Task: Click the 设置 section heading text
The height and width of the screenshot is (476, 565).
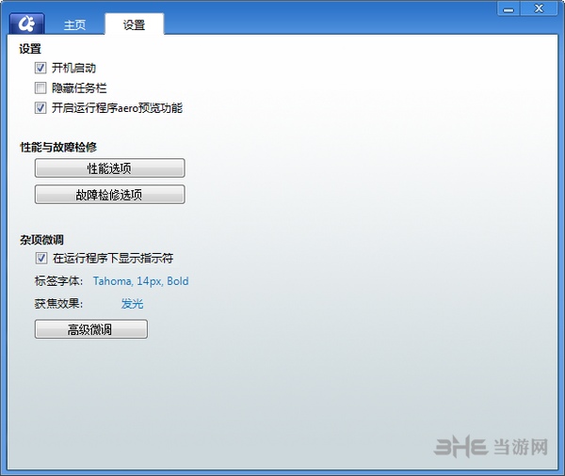Action: 30,49
